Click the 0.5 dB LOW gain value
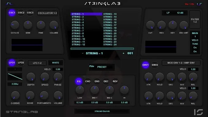This screenshot has width=208, height=117. (x=80, y=102)
